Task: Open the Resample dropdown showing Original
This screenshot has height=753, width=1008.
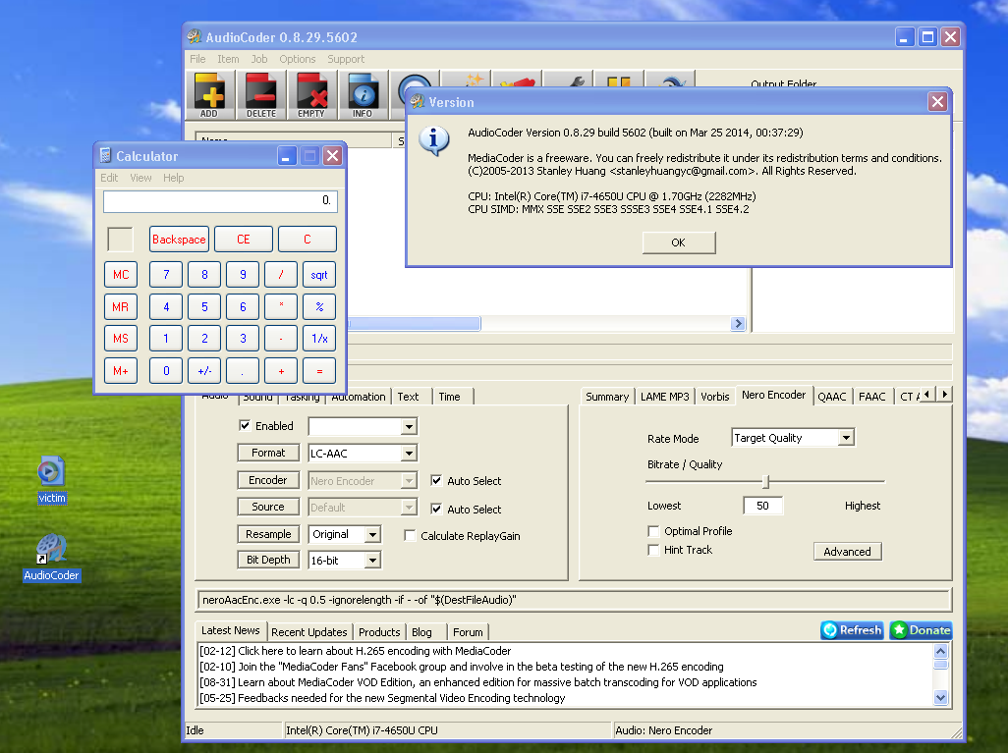Action: (345, 534)
